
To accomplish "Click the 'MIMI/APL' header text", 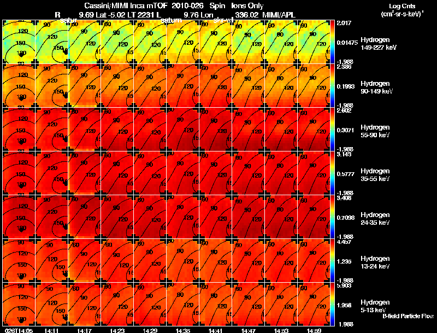I will [279, 15].
